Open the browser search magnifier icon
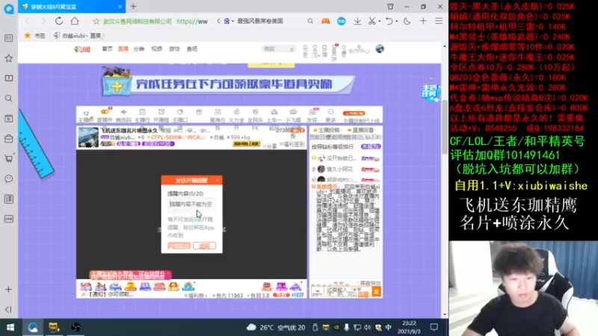 pyautogui.click(x=310, y=22)
